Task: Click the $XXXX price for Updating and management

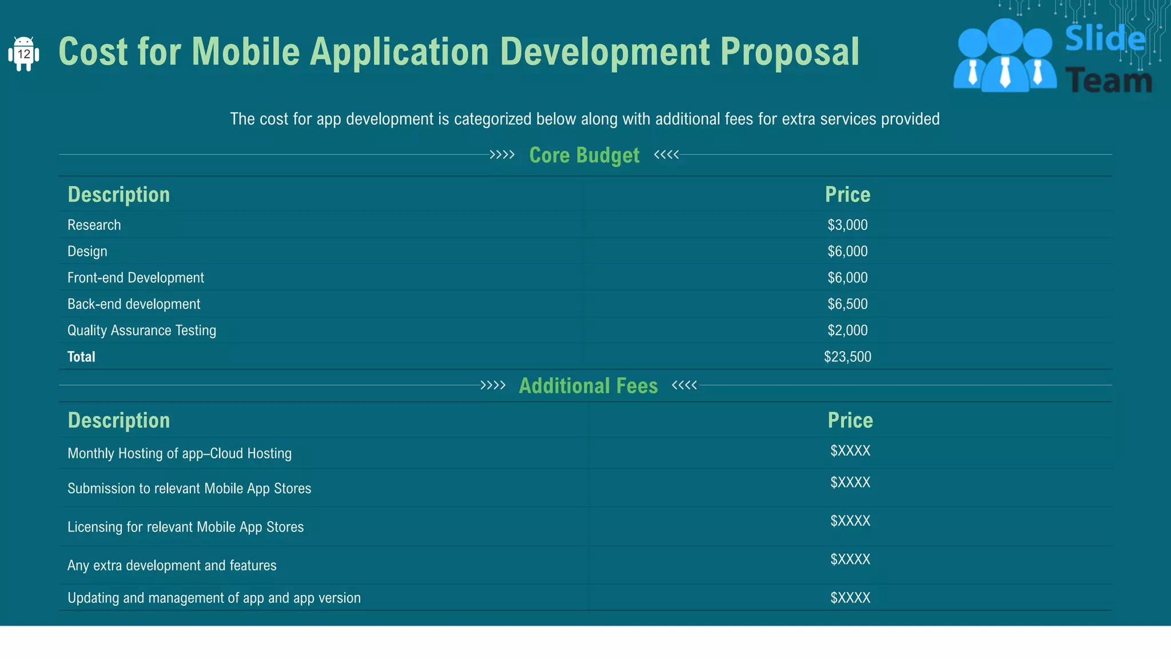Action: click(850, 598)
